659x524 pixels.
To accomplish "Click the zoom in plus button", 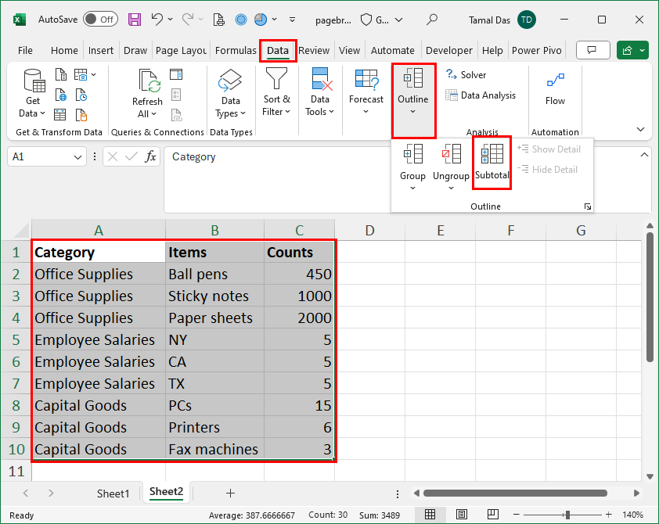I will coord(609,515).
